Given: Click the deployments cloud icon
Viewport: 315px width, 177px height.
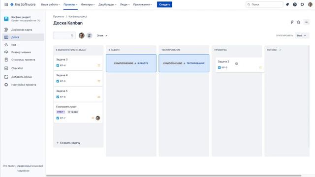Looking at the screenshot, I should 6,52.
